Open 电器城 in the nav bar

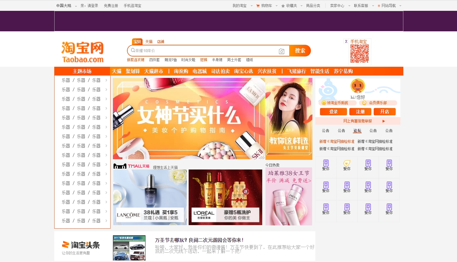(x=200, y=71)
